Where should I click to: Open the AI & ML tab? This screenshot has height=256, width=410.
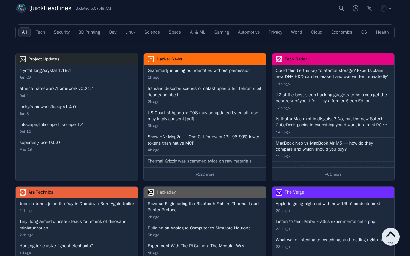[198, 32]
